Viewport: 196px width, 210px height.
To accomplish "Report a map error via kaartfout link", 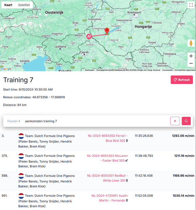I will coord(185,70).
